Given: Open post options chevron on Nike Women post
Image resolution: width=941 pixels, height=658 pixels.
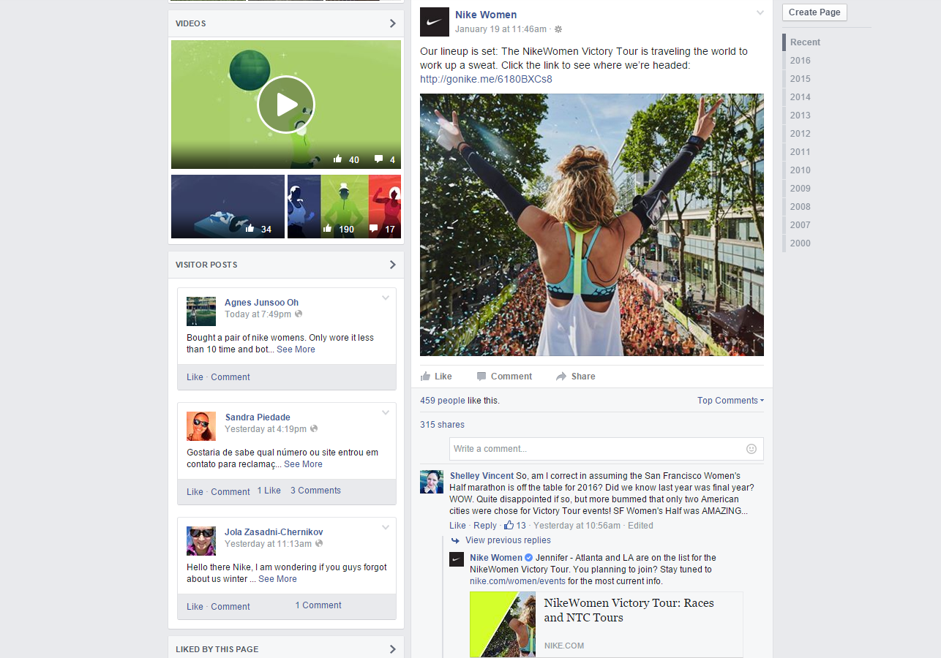Looking at the screenshot, I should [760, 12].
